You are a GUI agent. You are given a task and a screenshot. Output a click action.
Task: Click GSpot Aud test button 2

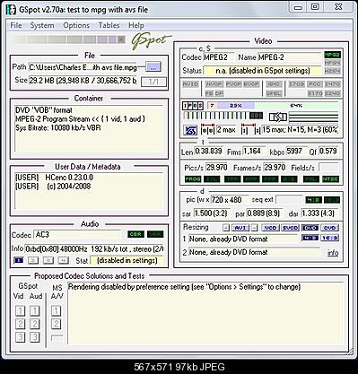click(x=35, y=324)
